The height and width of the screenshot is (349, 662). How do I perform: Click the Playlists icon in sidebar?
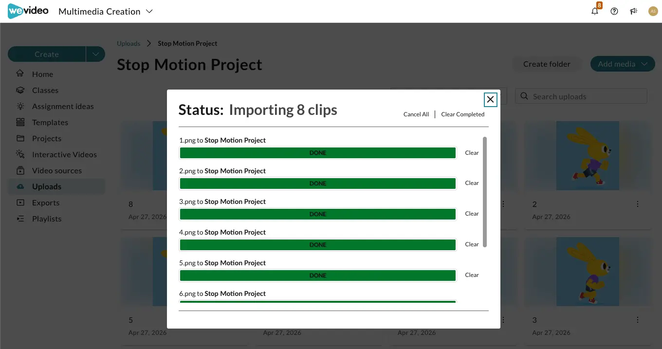tap(20, 219)
